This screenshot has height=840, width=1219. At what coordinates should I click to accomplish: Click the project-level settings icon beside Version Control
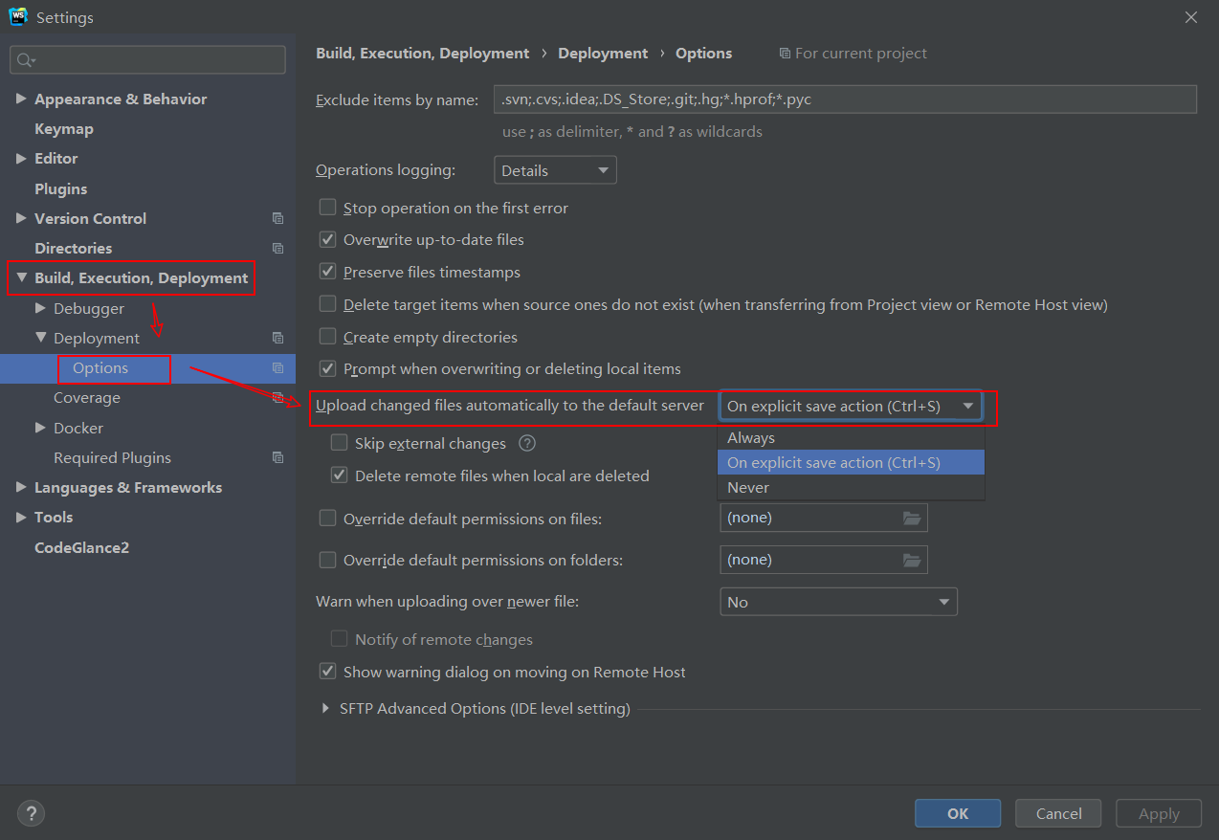click(277, 218)
